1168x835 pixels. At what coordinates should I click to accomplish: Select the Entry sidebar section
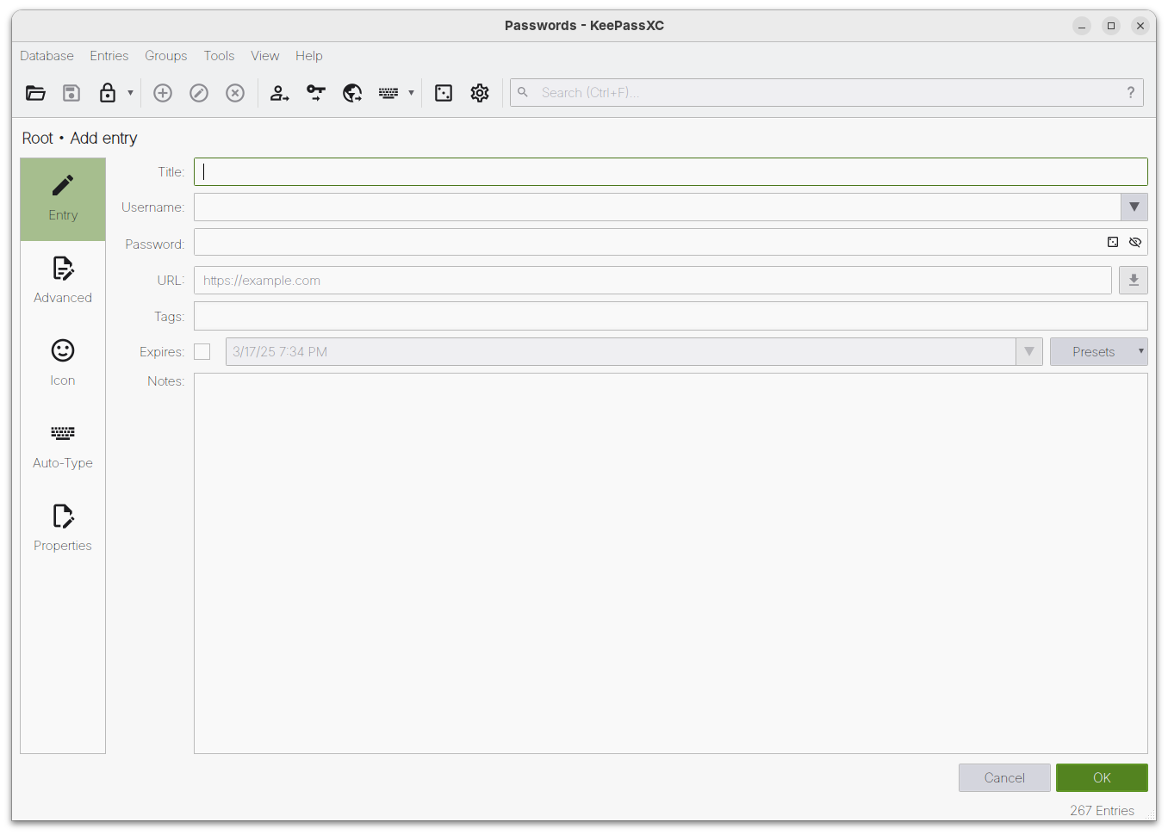tap(63, 199)
